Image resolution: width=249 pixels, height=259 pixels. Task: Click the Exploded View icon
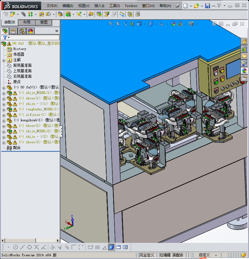107,14
